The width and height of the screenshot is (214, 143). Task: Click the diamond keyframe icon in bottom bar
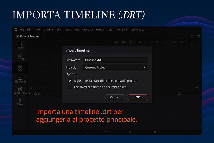[130, 132]
